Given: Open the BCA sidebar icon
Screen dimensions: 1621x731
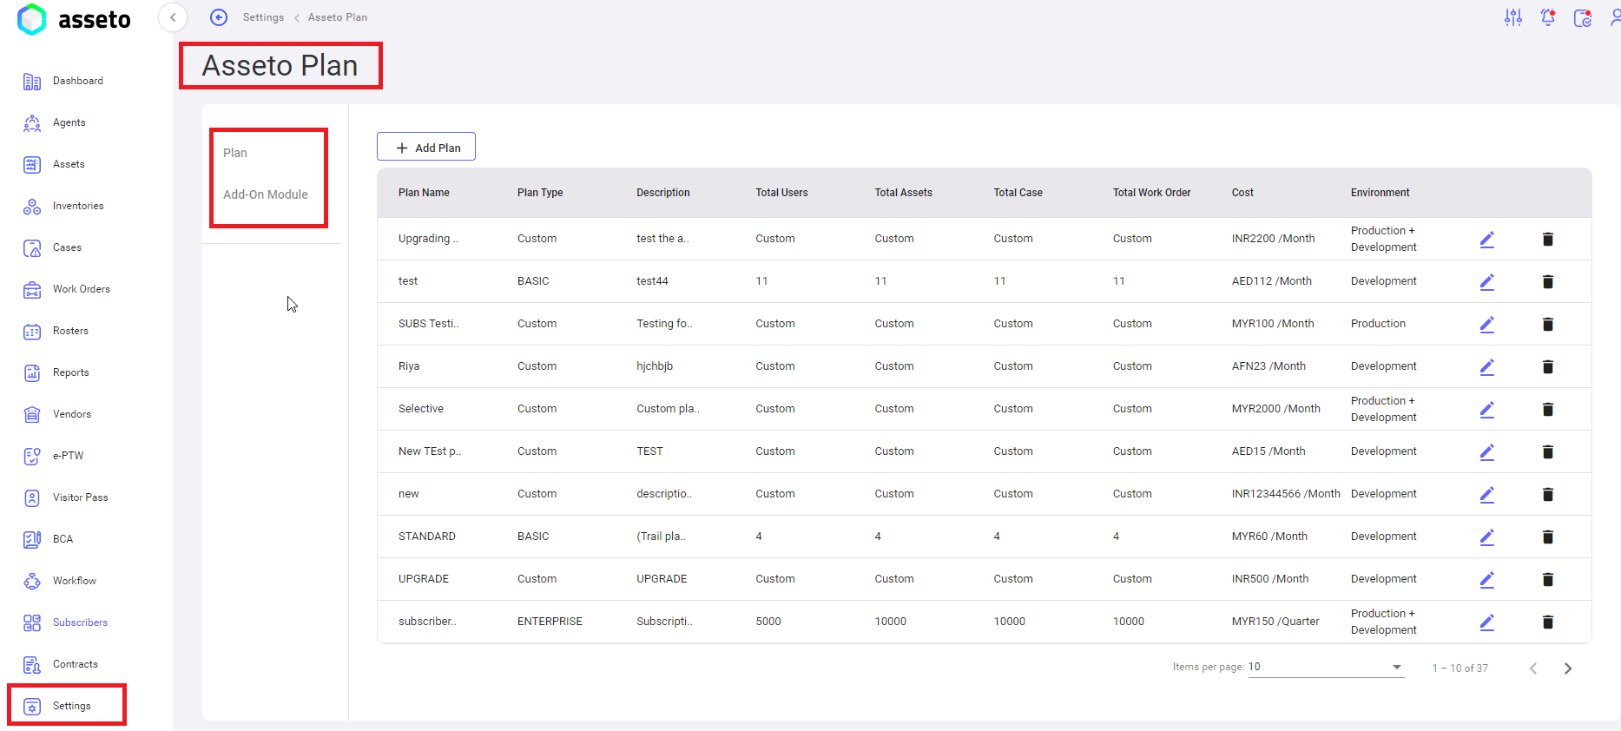Looking at the screenshot, I should tap(32, 539).
